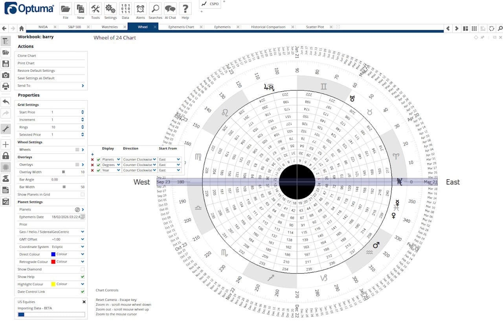Click the grid pattern sidebar icon
The height and width of the screenshot is (321, 503).
coord(6,167)
